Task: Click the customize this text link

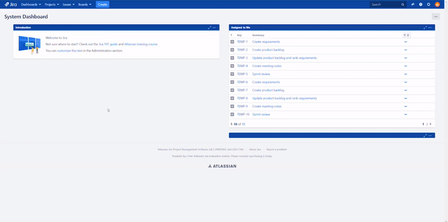Action: pyautogui.click(x=69, y=50)
